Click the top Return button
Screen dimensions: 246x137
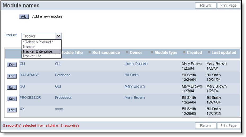tap(205, 6)
